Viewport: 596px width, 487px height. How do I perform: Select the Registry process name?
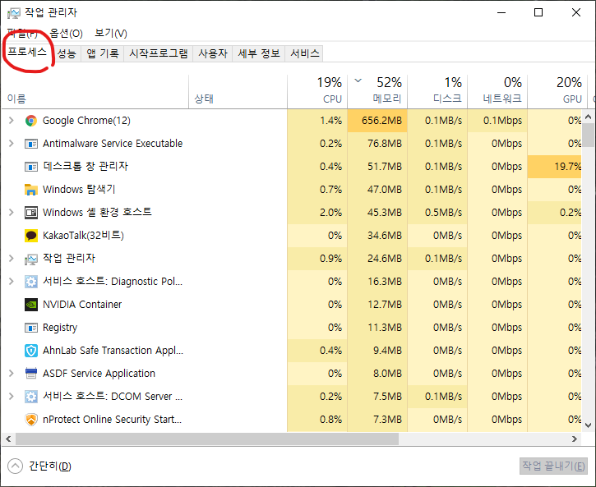tap(60, 328)
